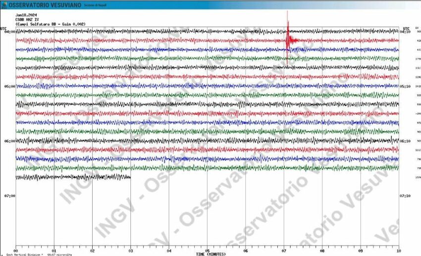The image size is (421, 256).
Task: Click the station code 'CSOB HHZ IV'
Action: (27, 20)
